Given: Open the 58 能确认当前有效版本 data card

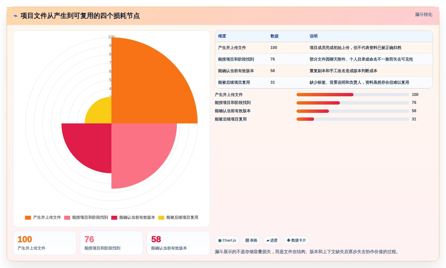Looking at the screenshot, I should pos(178,243).
